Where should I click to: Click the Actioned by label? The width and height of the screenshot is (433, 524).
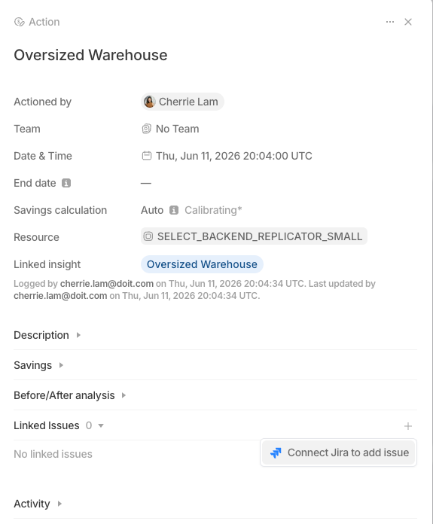click(x=42, y=102)
